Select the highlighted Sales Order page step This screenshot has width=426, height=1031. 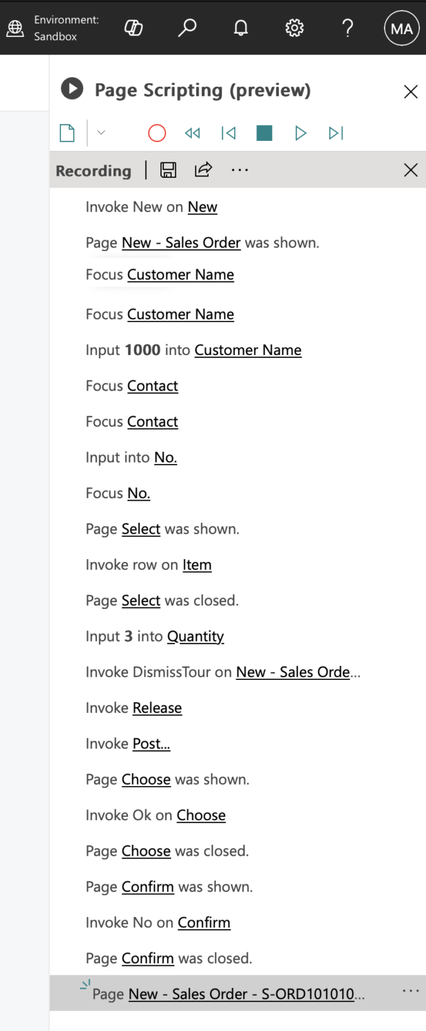[235, 993]
